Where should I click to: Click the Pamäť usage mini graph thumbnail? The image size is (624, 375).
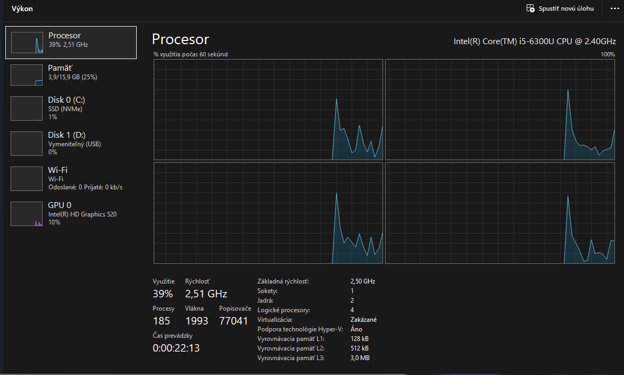pos(27,75)
